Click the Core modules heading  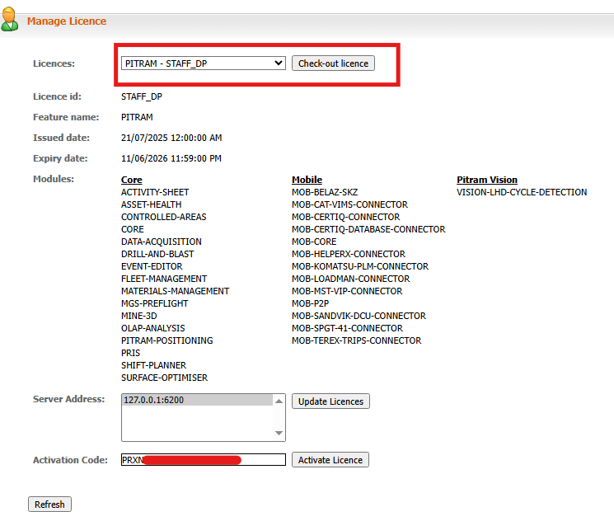(x=131, y=180)
